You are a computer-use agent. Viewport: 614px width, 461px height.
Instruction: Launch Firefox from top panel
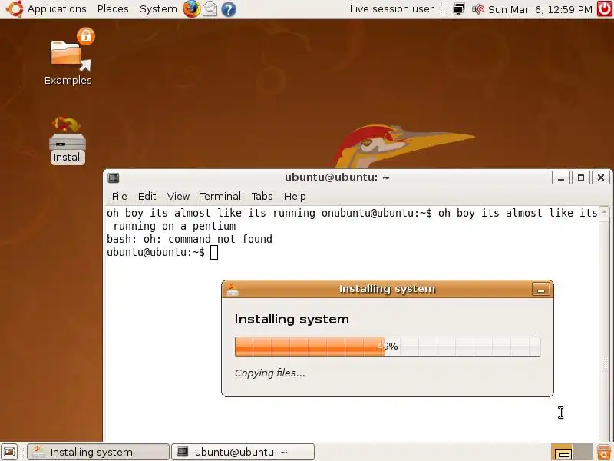[x=191, y=9]
